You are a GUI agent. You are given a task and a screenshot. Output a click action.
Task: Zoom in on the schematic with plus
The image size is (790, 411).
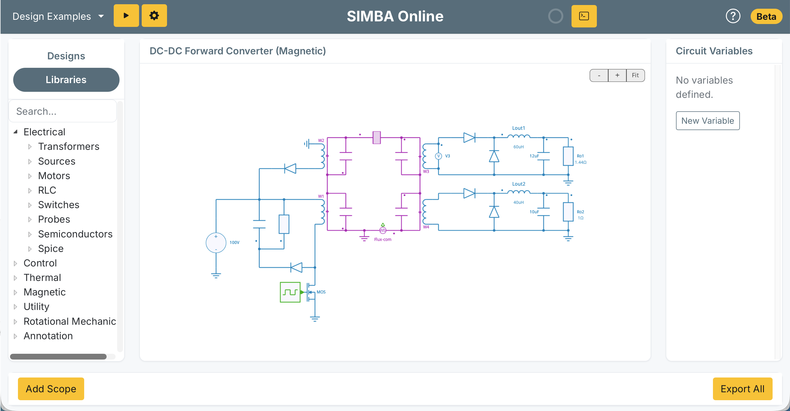click(x=617, y=75)
